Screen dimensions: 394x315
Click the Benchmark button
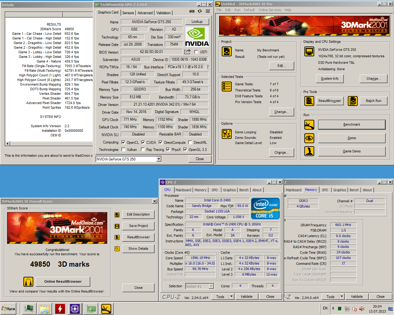point(352,124)
